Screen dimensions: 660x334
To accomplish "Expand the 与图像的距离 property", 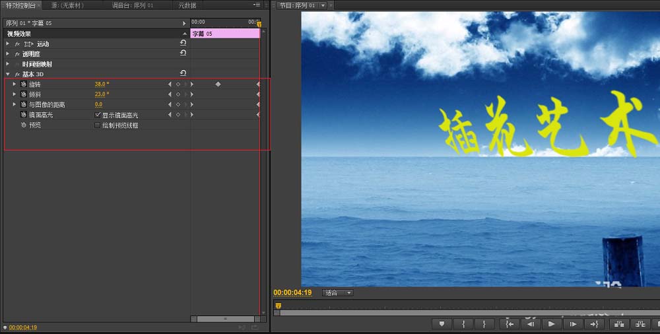I will coord(15,104).
